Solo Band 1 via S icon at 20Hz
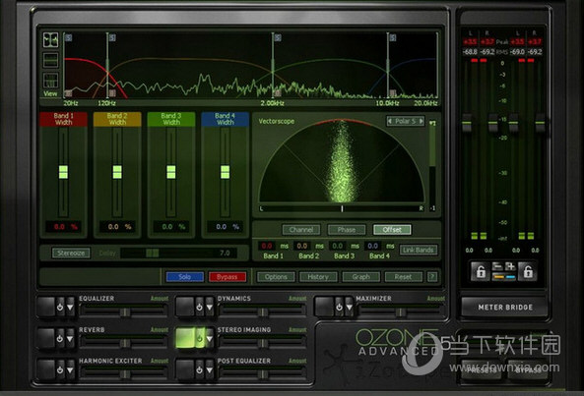This screenshot has height=396, width=584. 69,37
